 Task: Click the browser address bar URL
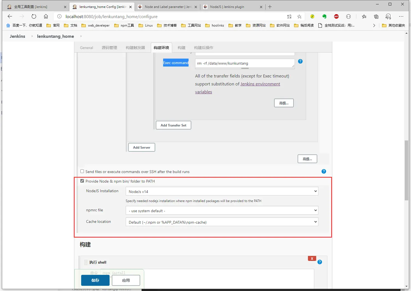[x=111, y=16]
